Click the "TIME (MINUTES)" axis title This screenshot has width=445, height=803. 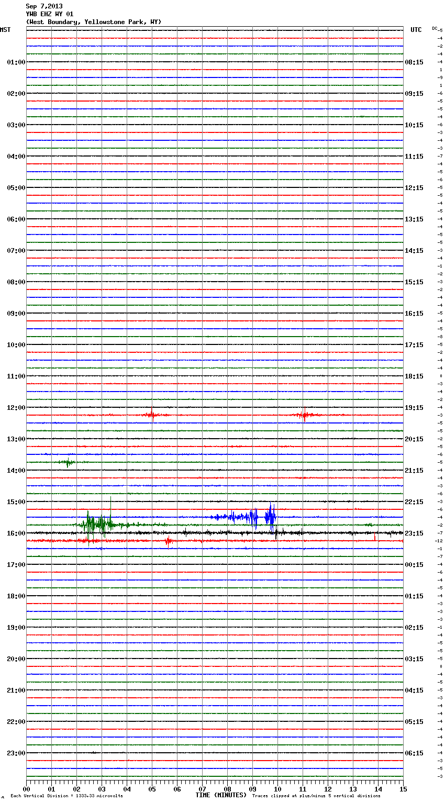(x=221, y=795)
